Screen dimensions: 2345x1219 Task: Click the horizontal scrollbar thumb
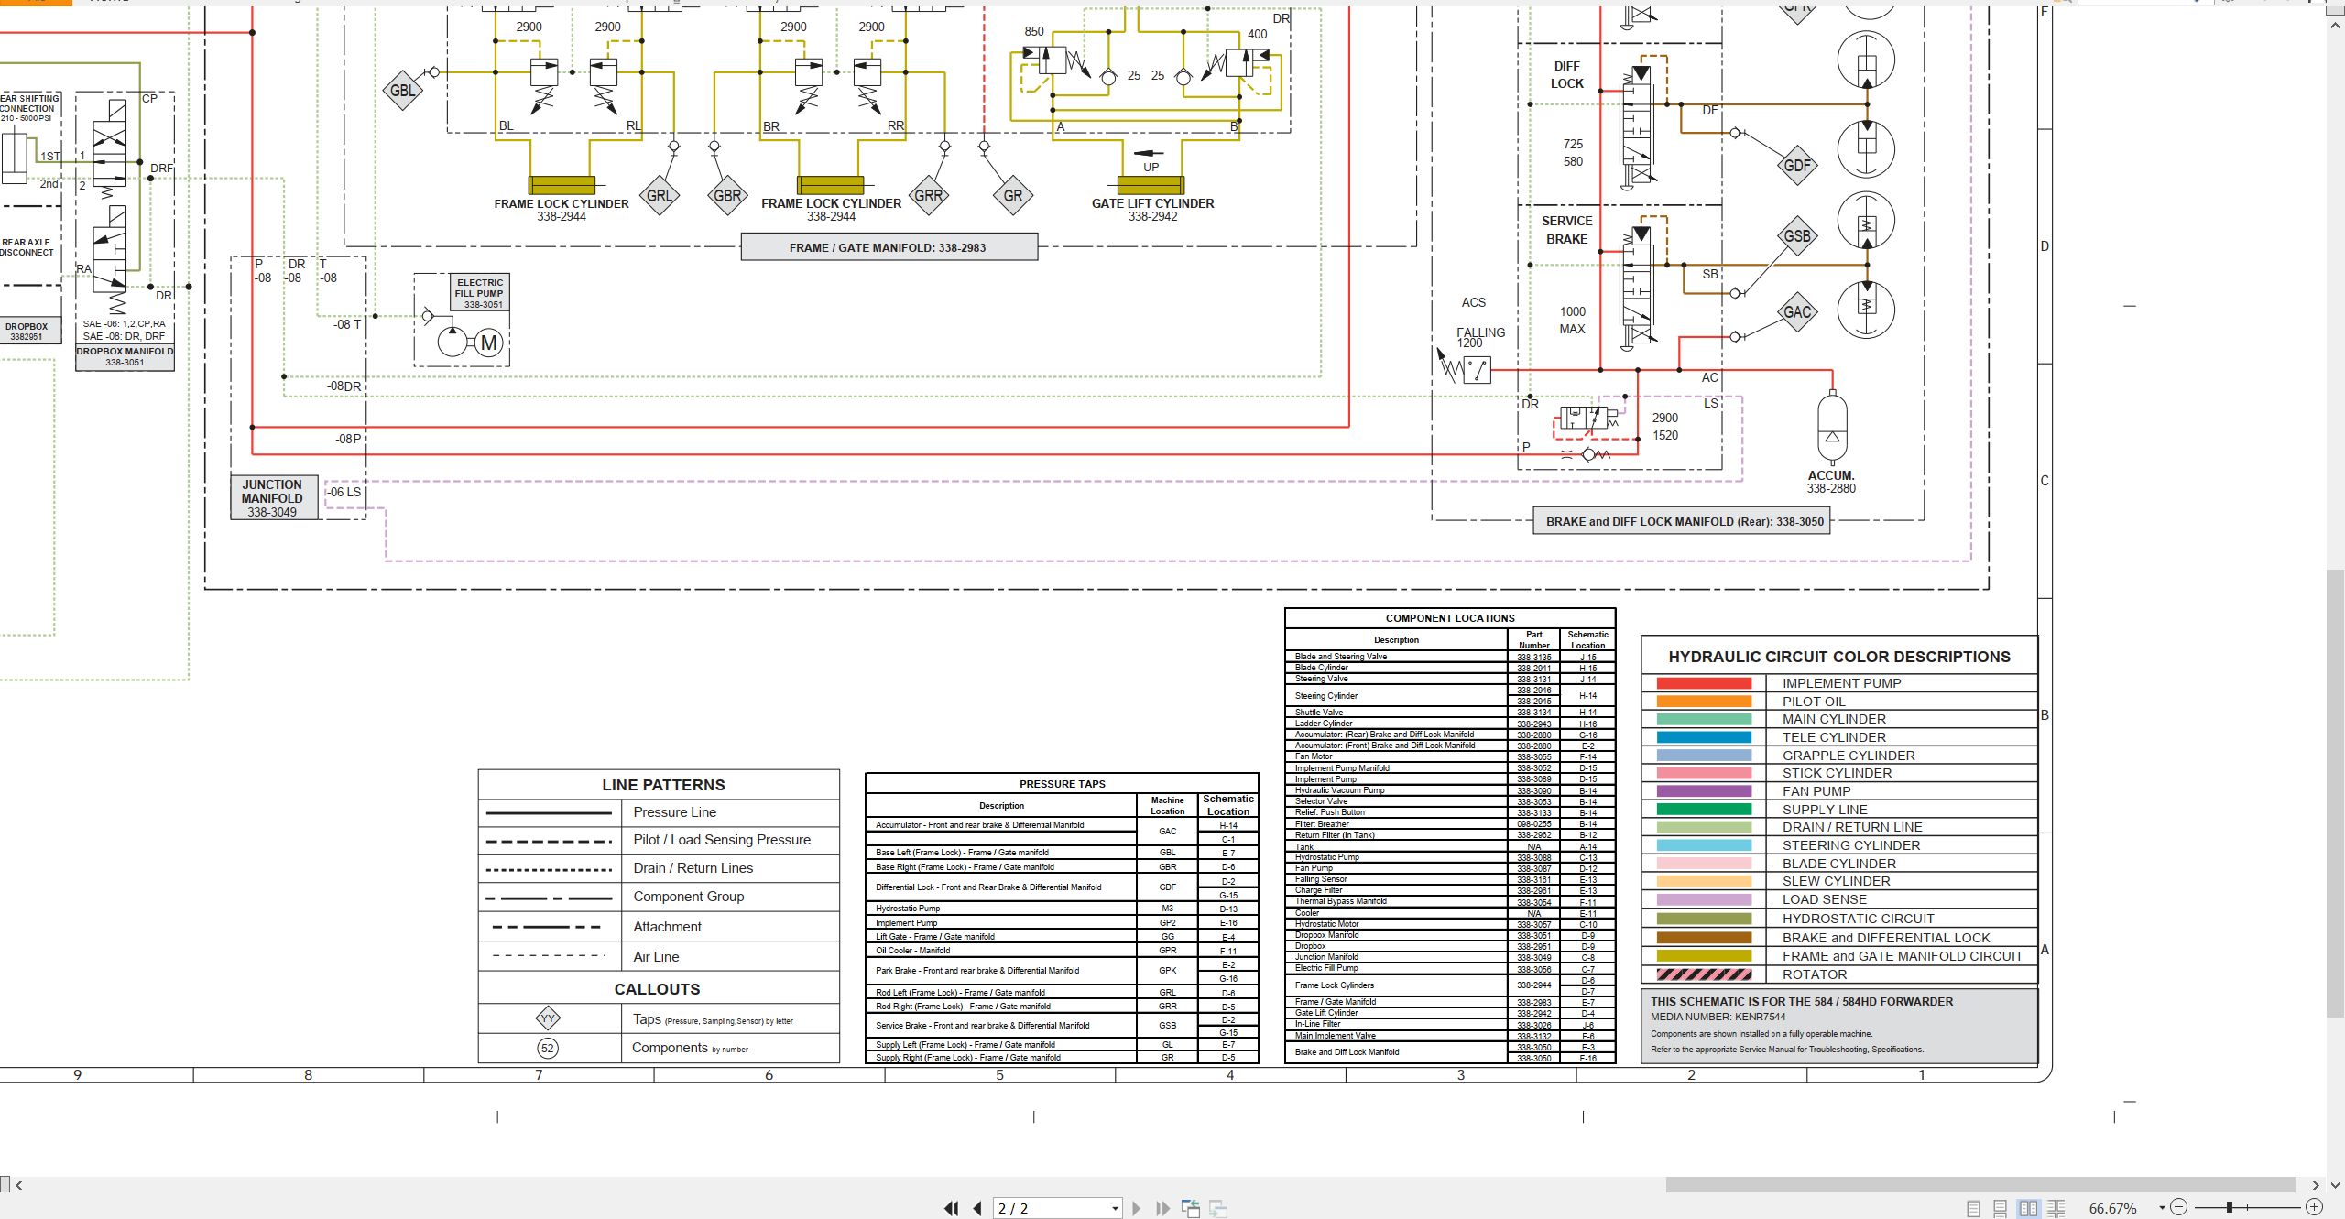pyautogui.click(x=1980, y=1185)
